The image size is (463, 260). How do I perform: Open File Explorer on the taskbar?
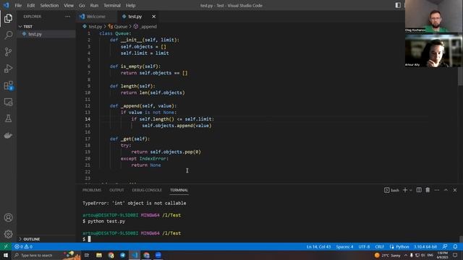99,255
